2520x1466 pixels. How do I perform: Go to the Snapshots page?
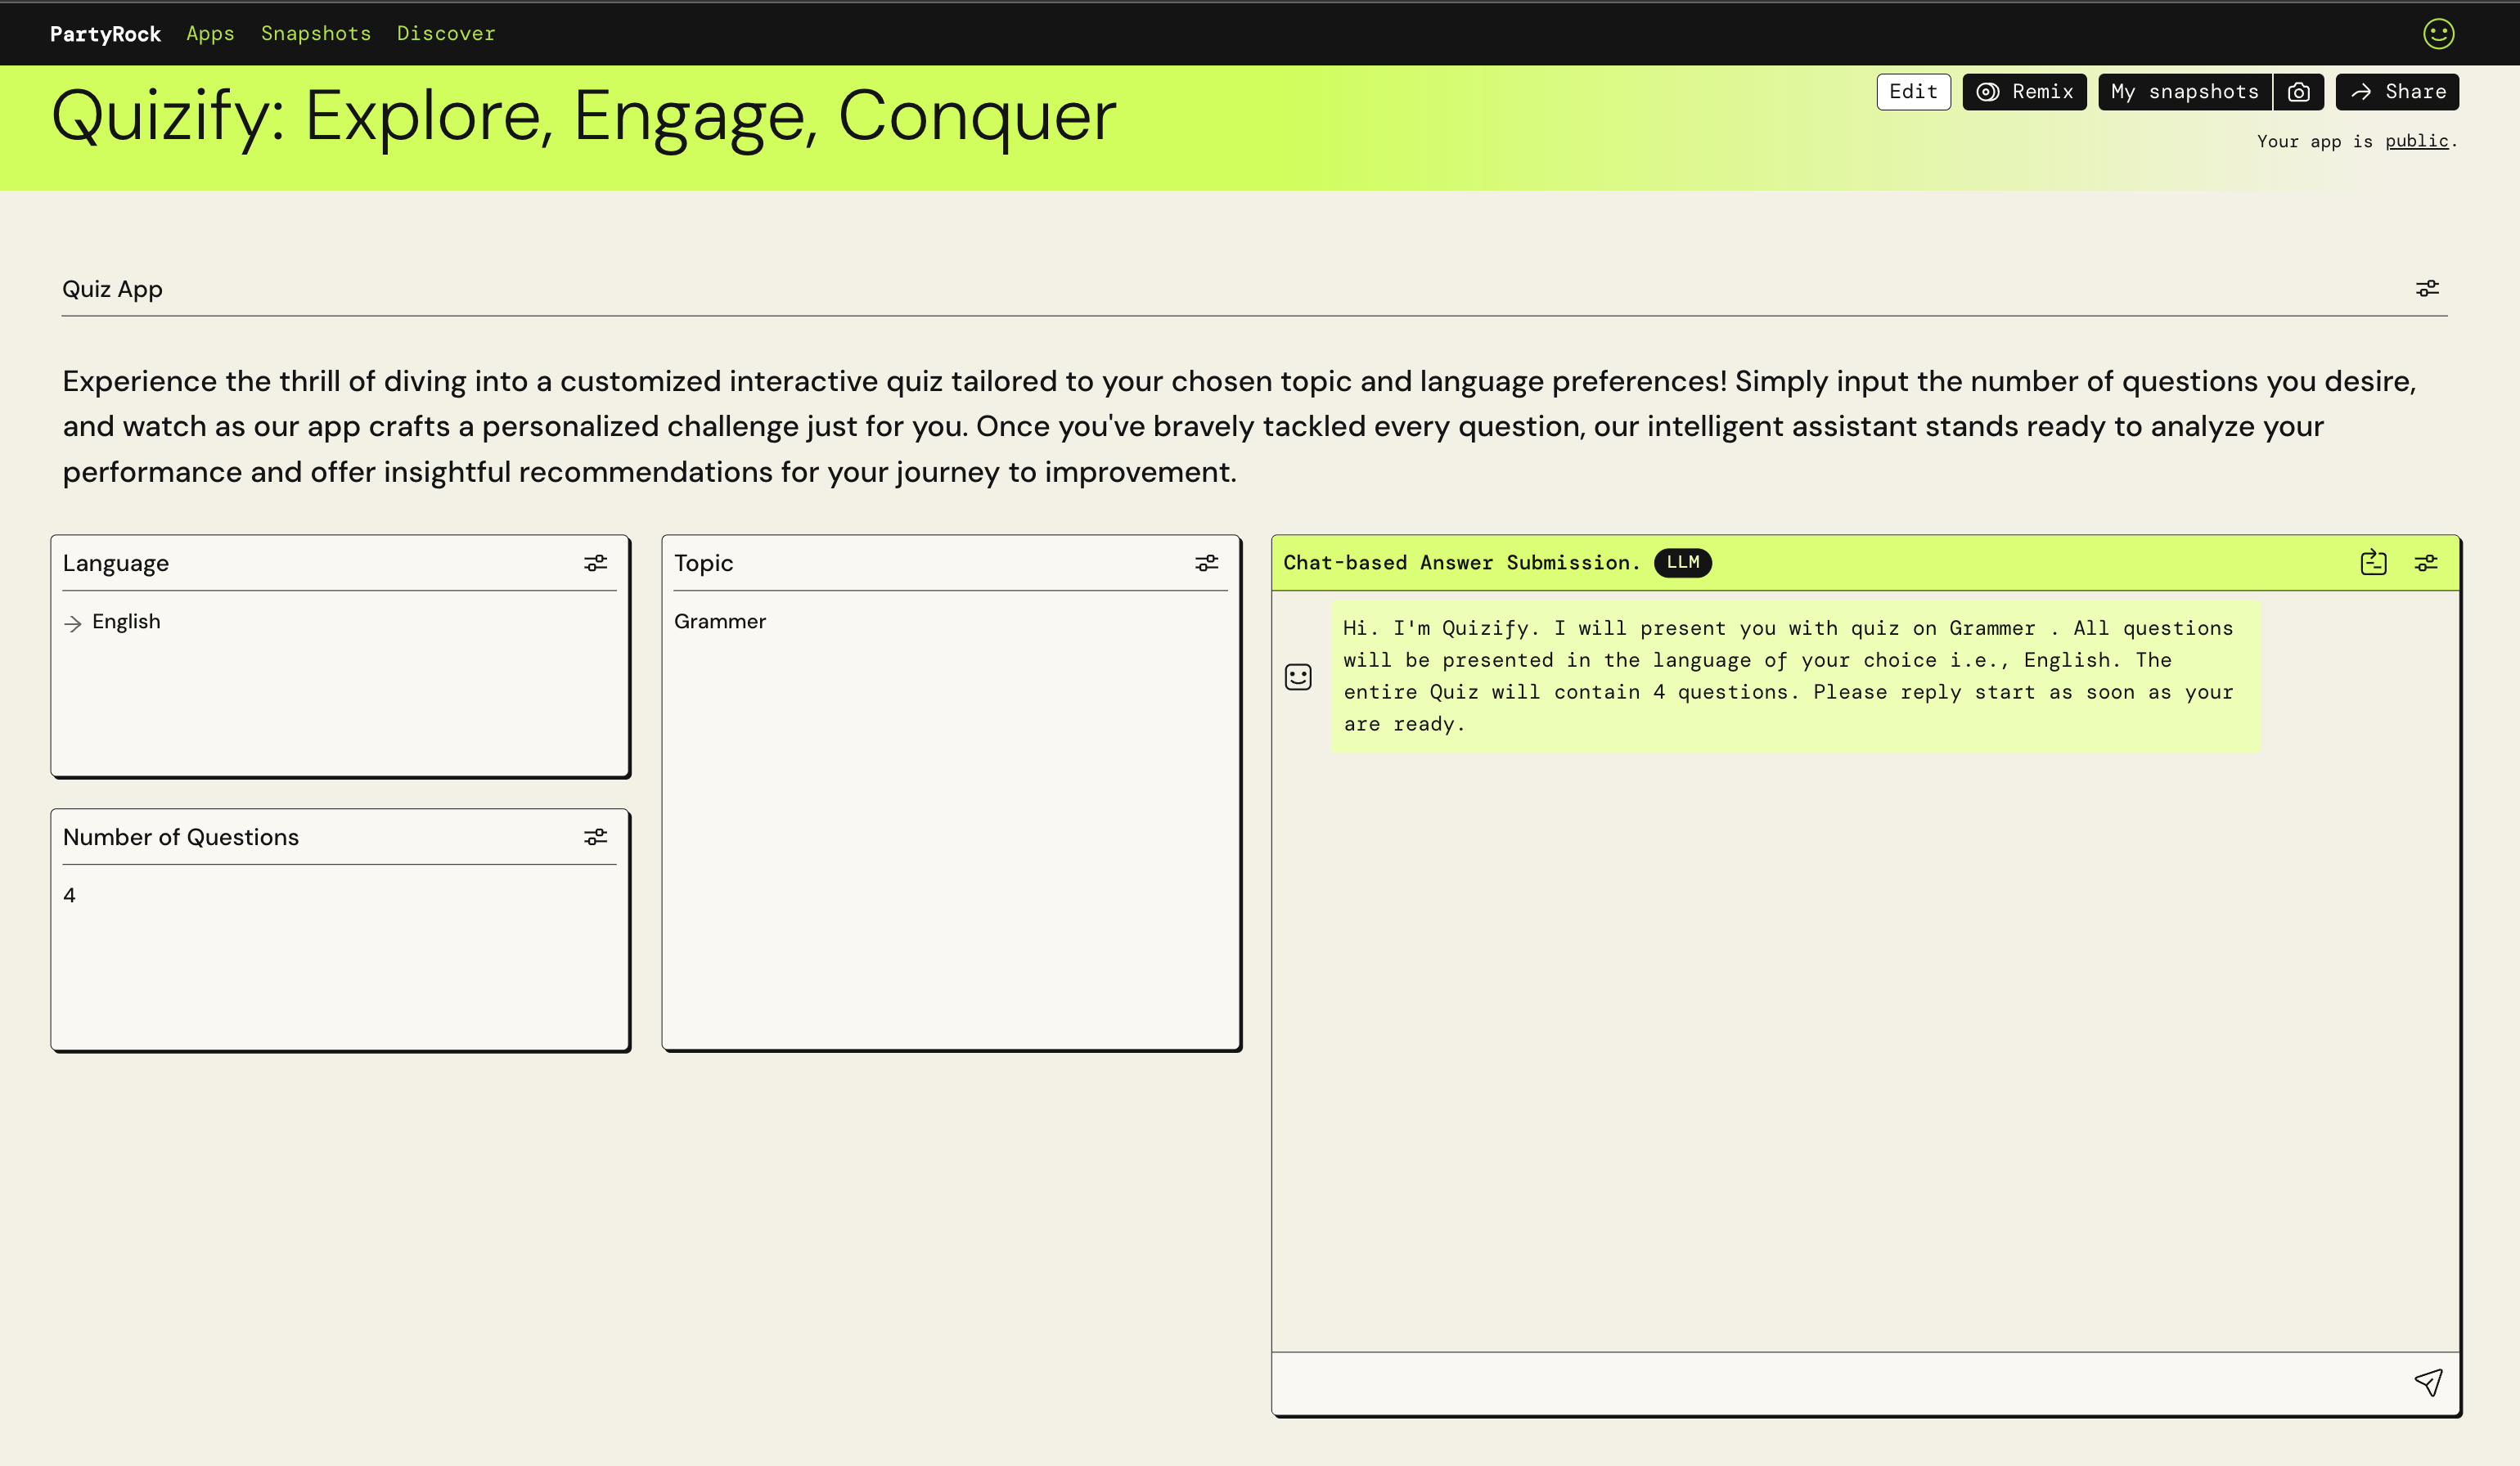tap(316, 33)
